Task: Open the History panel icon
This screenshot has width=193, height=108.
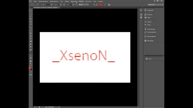Action: tap(141, 15)
